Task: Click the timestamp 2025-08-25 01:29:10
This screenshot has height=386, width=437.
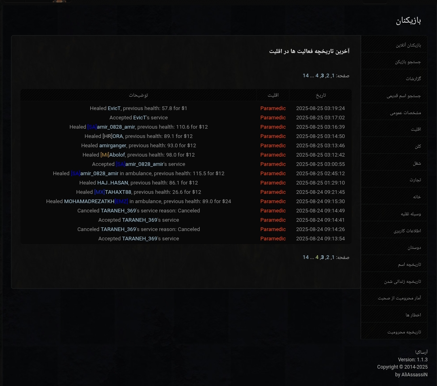Action: (x=320, y=183)
